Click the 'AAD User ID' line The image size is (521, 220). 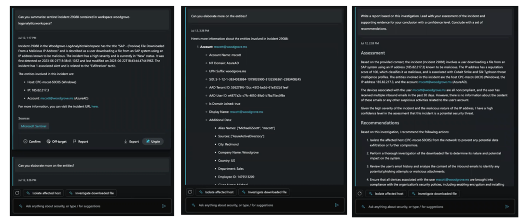tap(247, 96)
